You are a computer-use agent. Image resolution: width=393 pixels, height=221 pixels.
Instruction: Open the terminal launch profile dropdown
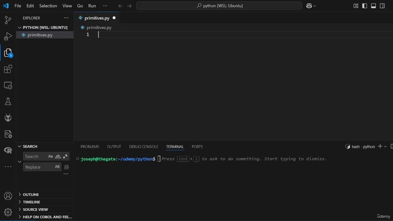coord(385,146)
